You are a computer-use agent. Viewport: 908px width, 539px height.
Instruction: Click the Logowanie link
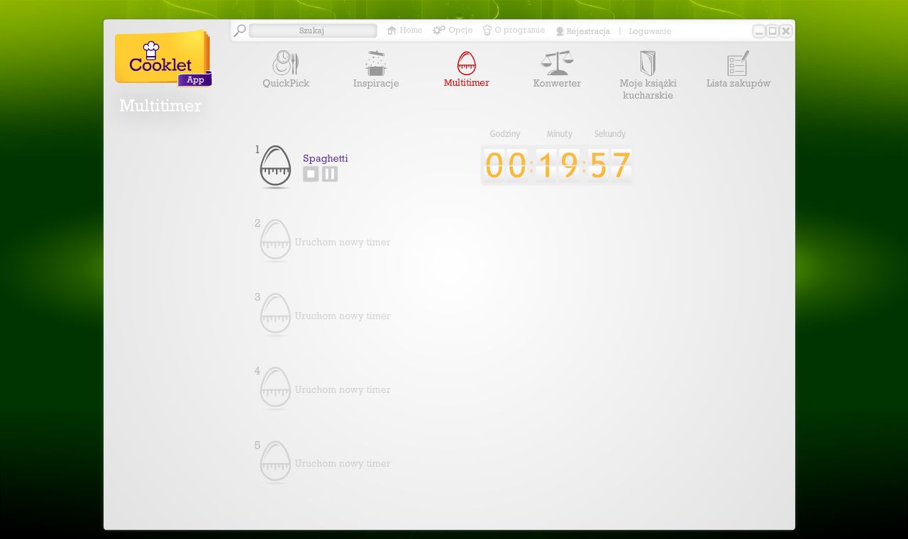point(650,31)
